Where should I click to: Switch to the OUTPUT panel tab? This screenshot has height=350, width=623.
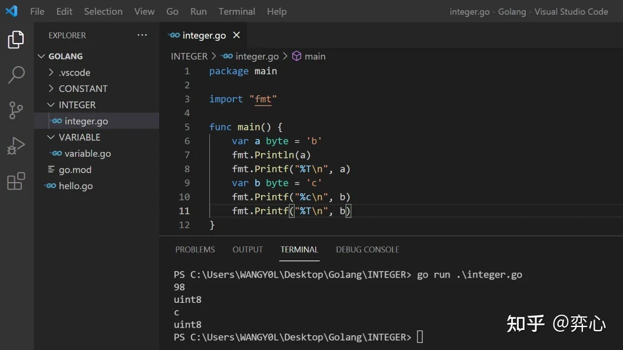click(248, 249)
